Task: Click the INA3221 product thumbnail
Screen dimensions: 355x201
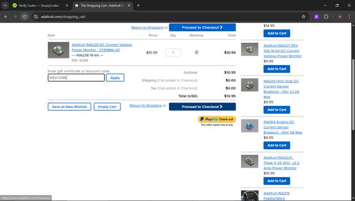Action: coord(249,161)
